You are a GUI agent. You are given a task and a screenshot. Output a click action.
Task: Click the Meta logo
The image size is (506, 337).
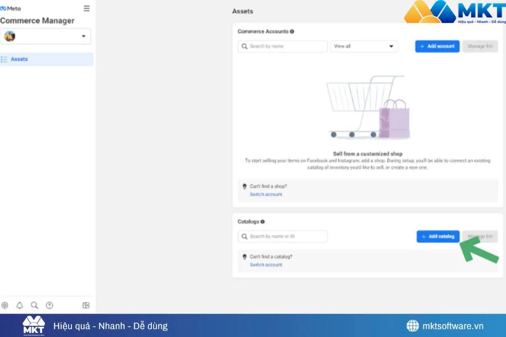point(10,8)
